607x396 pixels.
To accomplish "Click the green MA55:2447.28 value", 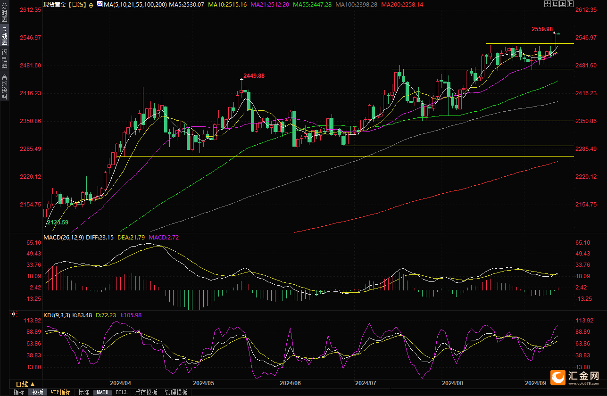I will pos(312,4).
